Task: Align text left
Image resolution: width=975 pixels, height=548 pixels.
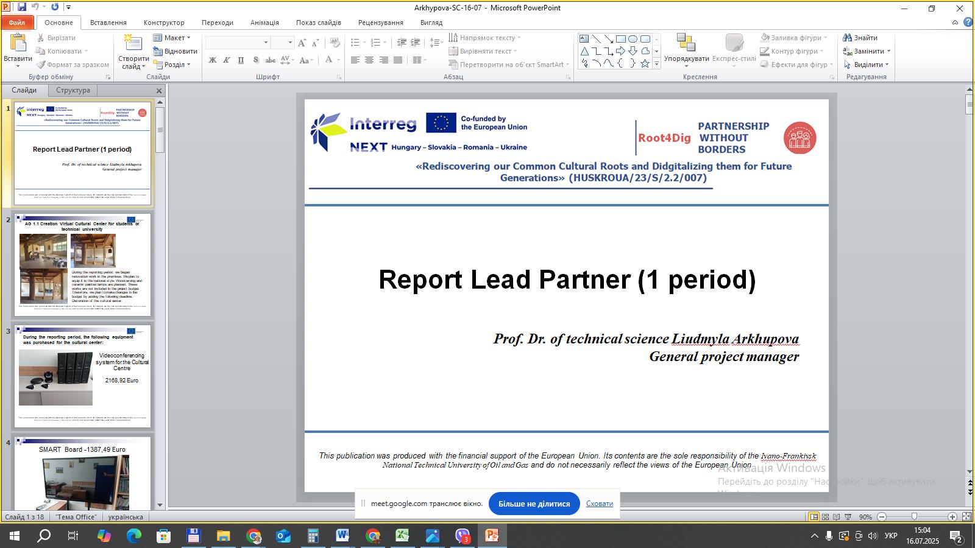Action: pyautogui.click(x=355, y=60)
